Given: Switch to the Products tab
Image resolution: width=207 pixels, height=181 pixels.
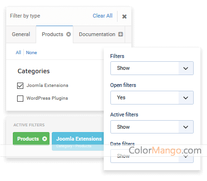Looking at the screenshot, I should 55,34.
